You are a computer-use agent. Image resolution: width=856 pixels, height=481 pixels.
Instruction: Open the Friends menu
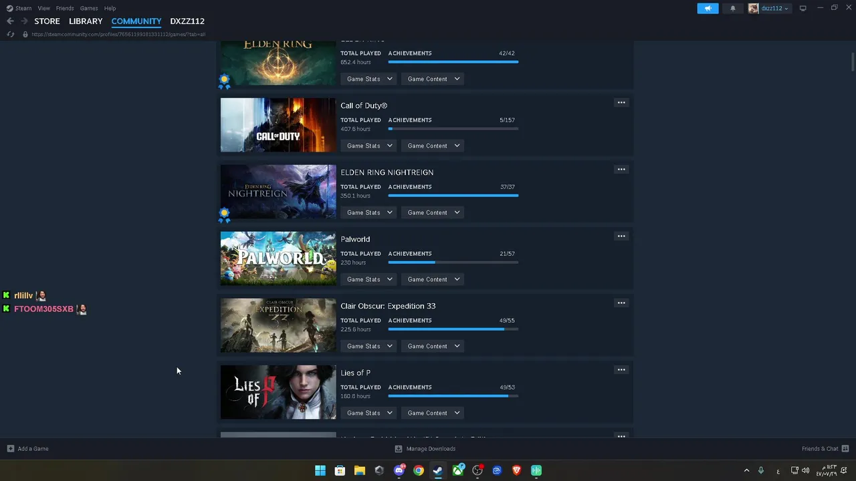[65, 8]
